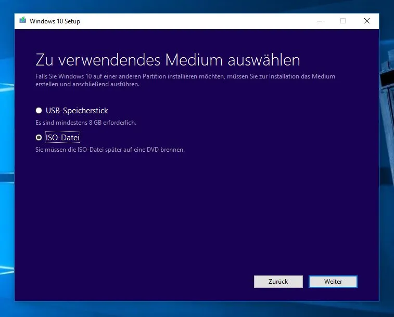Screen dimensions: 394x317
Task: Select the ISO-Datei radio button
Action: tap(39, 137)
